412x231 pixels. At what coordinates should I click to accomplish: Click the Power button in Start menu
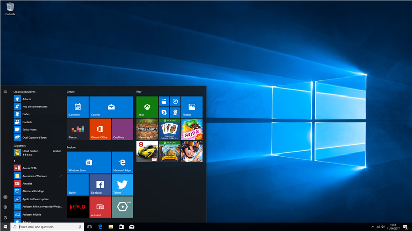pos(5,217)
